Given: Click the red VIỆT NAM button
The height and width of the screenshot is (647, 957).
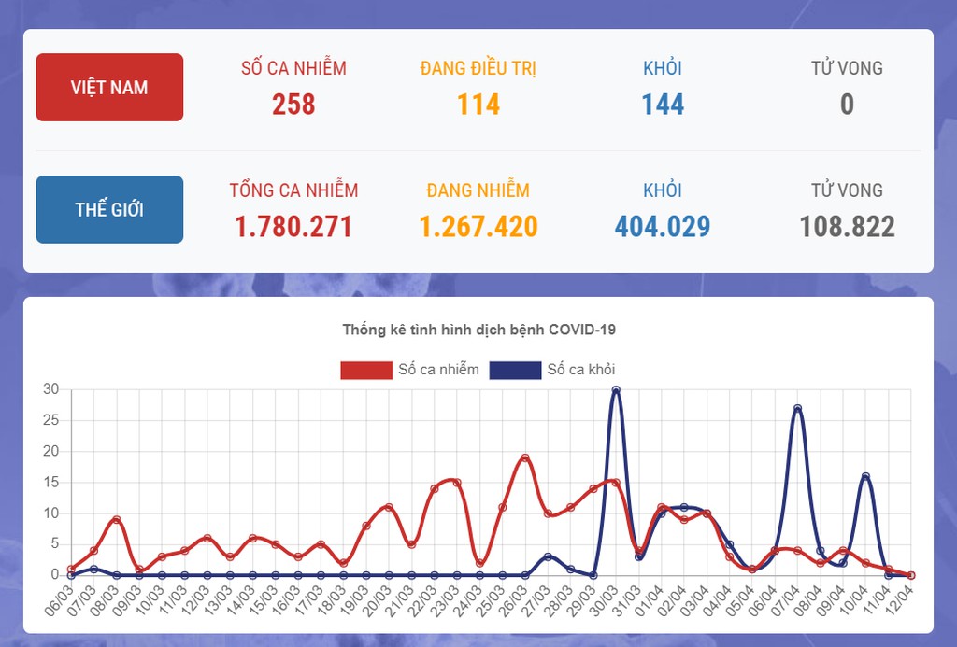Looking at the screenshot, I should [x=109, y=88].
